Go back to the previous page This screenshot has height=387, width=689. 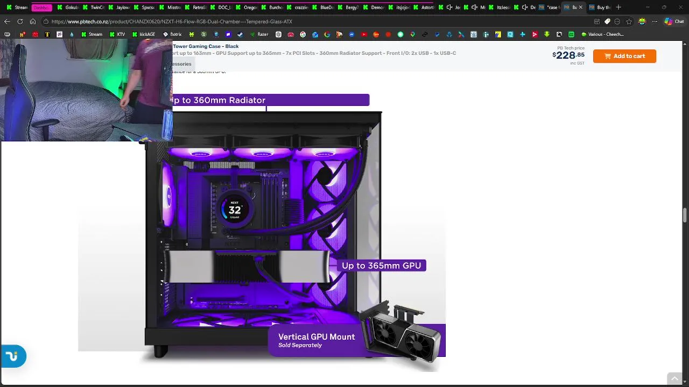coord(6,21)
